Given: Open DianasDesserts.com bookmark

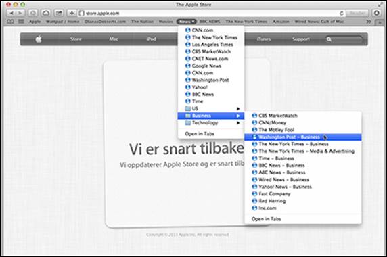Looking at the screenshot, I should pyautogui.click(x=105, y=22).
